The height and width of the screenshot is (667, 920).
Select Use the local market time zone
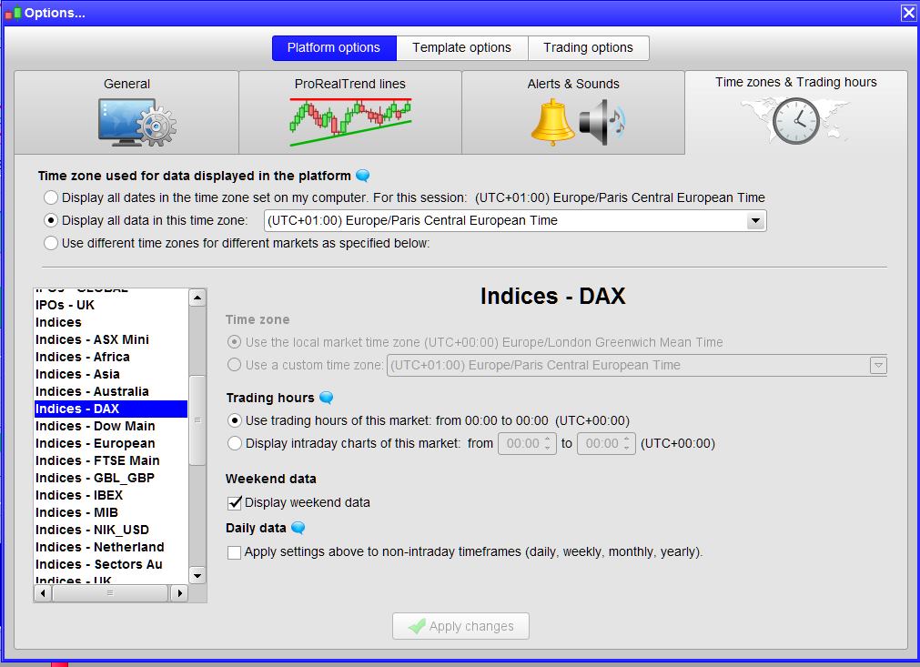pyautogui.click(x=234, y=342)
